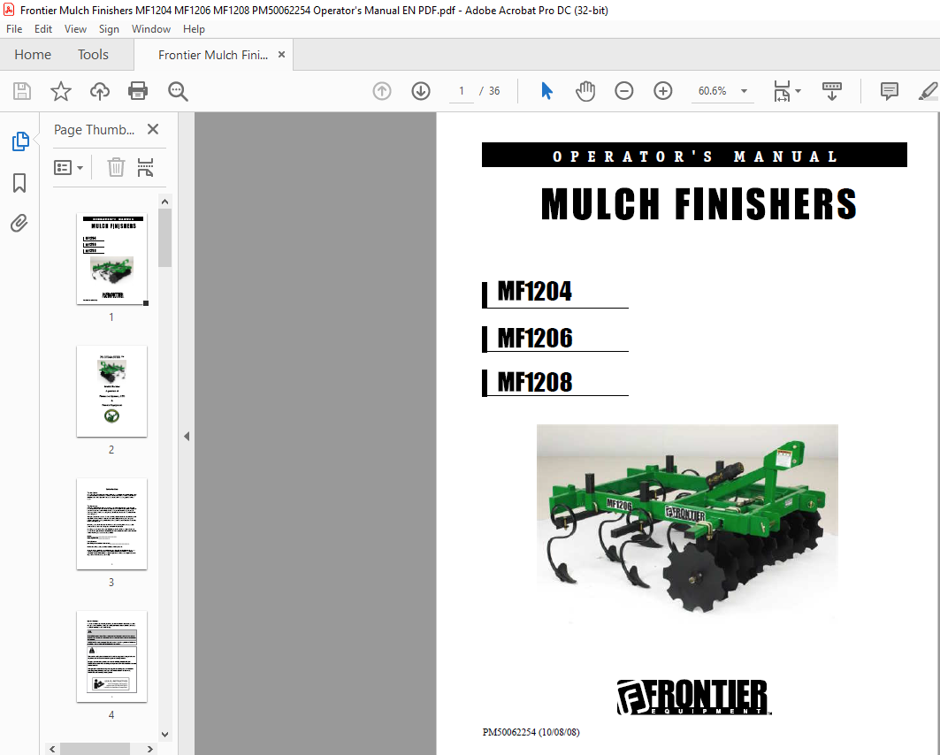Click the Save file icon

click(x=22, y=91)
